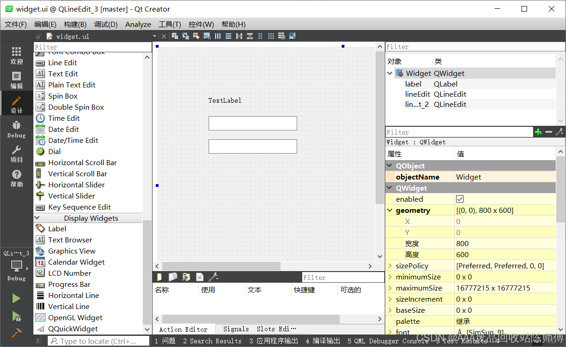Start debugging with the Run-Debug button
Viewport: 566px width, 347px height.
(16, 316)
